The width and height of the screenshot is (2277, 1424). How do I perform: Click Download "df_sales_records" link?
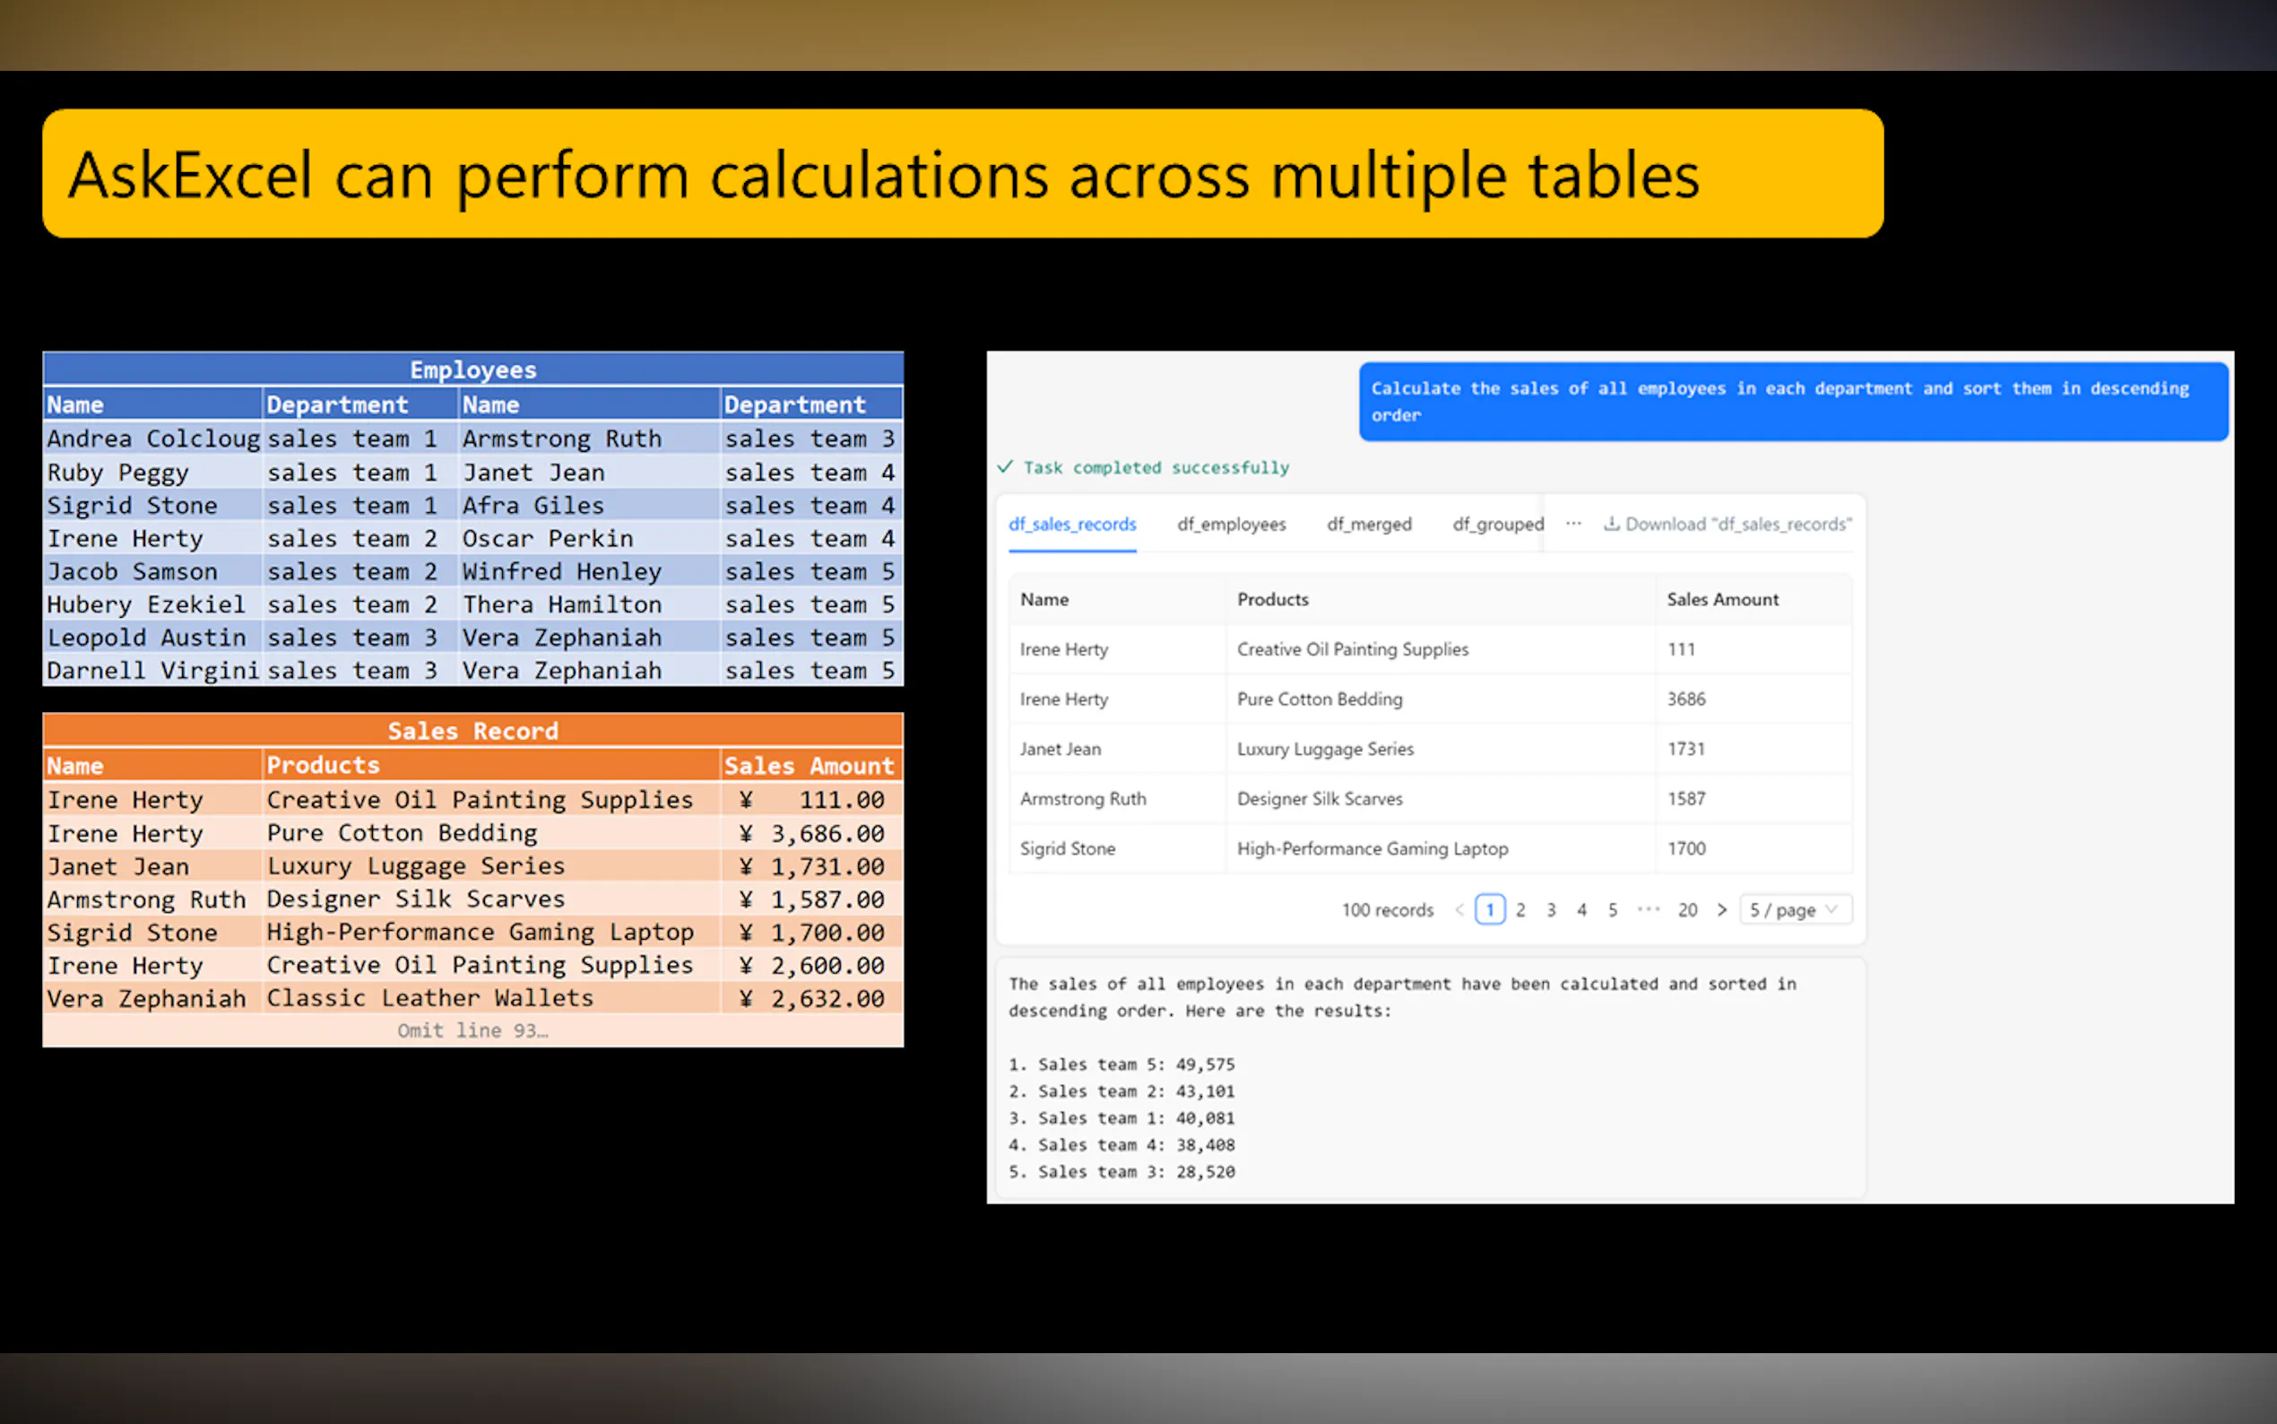pyautogui.click(x=1736, y=525)
